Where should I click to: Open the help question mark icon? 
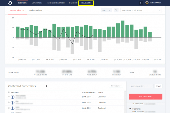click(x=140, y=3)
